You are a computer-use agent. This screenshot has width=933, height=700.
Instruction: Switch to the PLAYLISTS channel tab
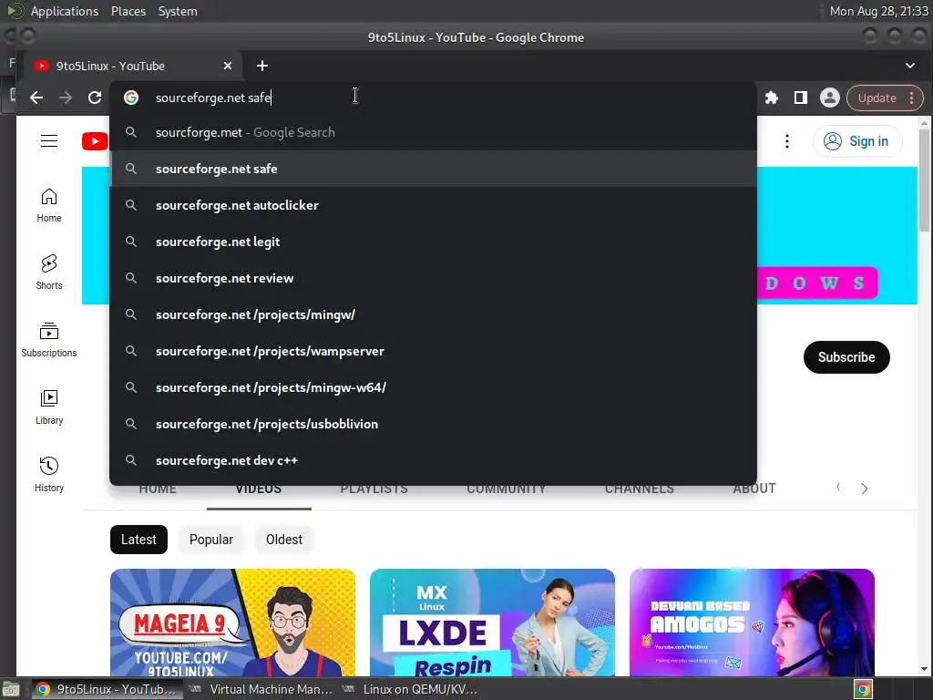tap(374, 489)
